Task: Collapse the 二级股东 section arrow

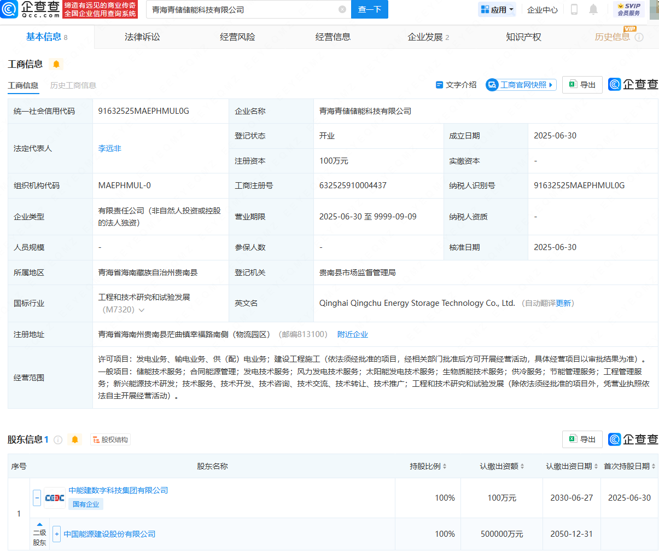Action: (39, 524)
